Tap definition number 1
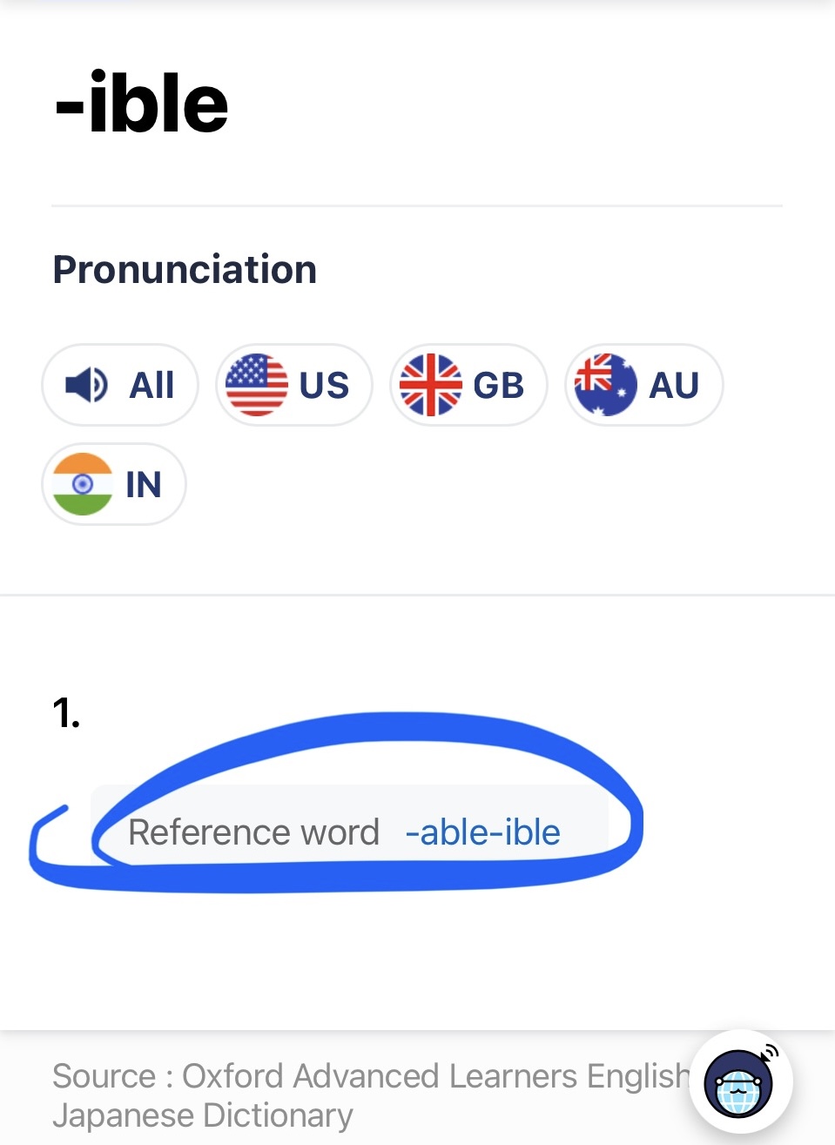The width and height of the screenshot is (835, 1145). click(66, 713)
